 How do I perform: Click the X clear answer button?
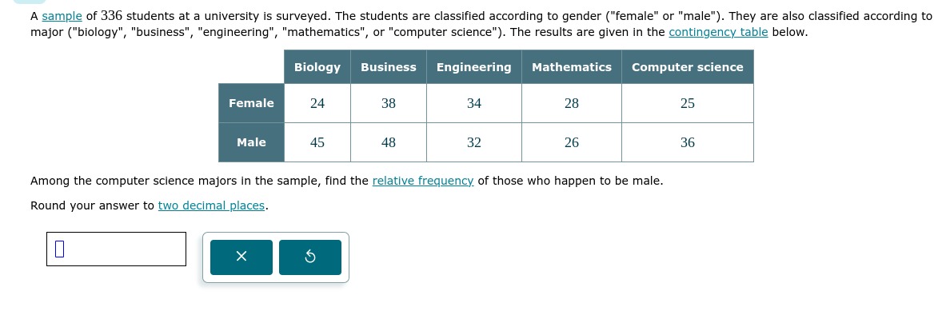[241, 257]
